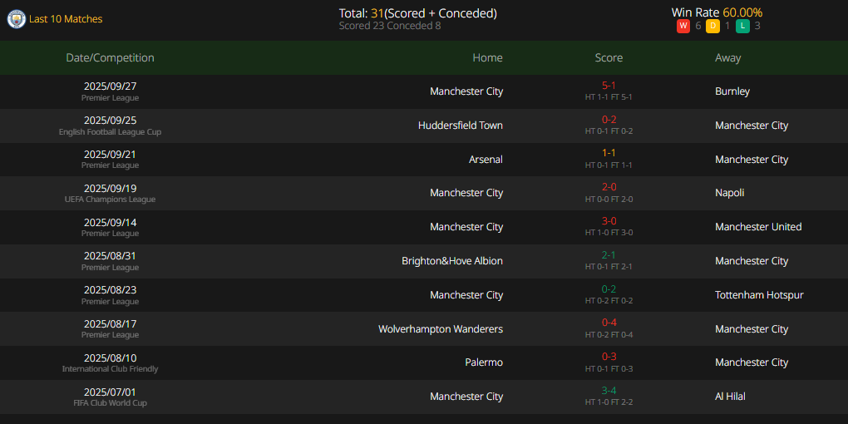Open the 1-1 Arsenal match score
This screenshot has height=424, width=848.
pos(609,154)
